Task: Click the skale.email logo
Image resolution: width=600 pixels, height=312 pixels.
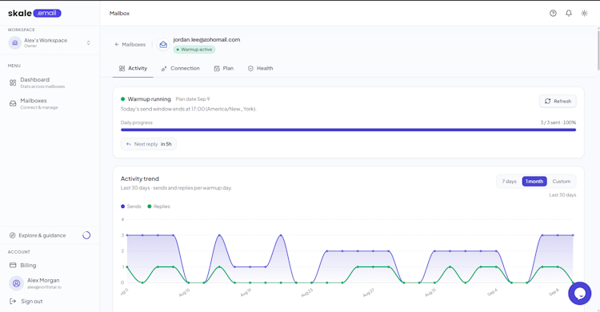Action: point(34,13)
